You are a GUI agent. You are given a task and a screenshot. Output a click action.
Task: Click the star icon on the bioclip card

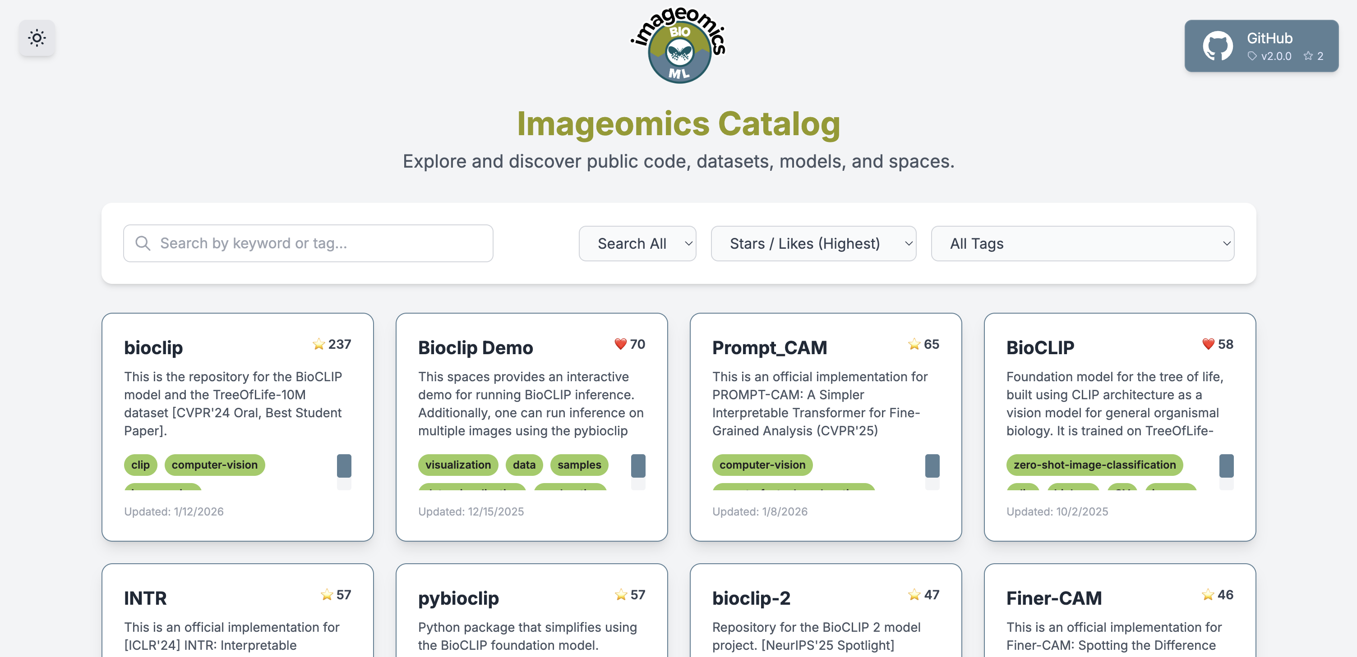(318, 344)
